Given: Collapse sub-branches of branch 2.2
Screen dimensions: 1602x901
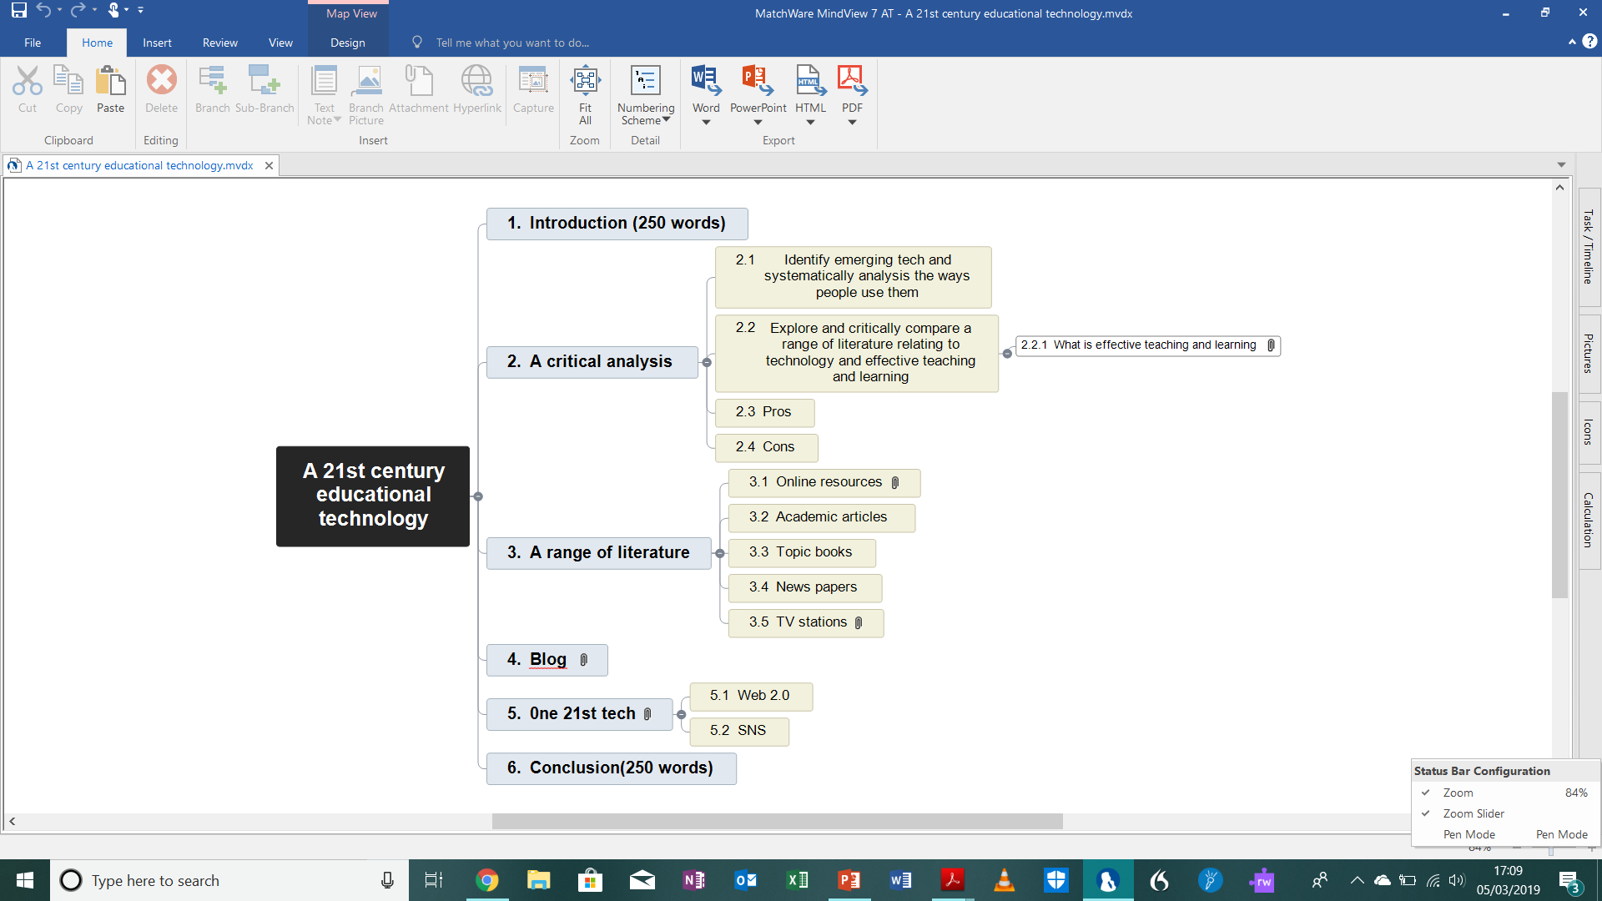Looking at the screenshot, I should pos(1007,354).
